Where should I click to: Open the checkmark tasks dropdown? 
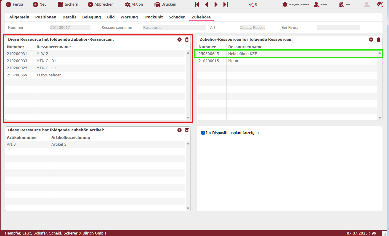(x=253, y=4)
